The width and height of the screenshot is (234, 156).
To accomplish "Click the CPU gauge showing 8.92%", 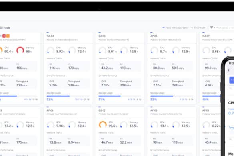I will [50, 50].
